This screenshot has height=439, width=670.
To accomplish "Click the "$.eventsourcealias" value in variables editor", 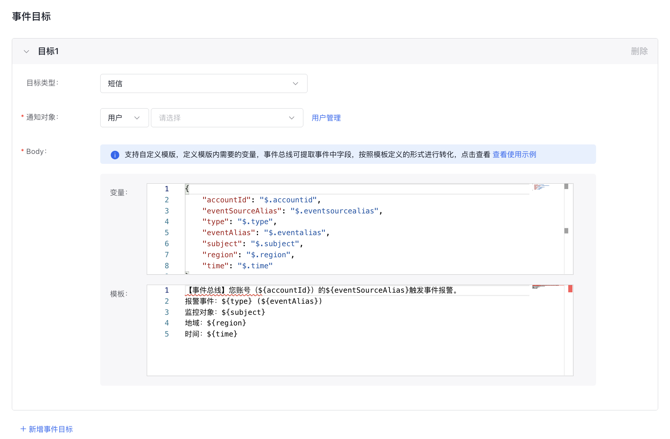I will tap(334, 211).
